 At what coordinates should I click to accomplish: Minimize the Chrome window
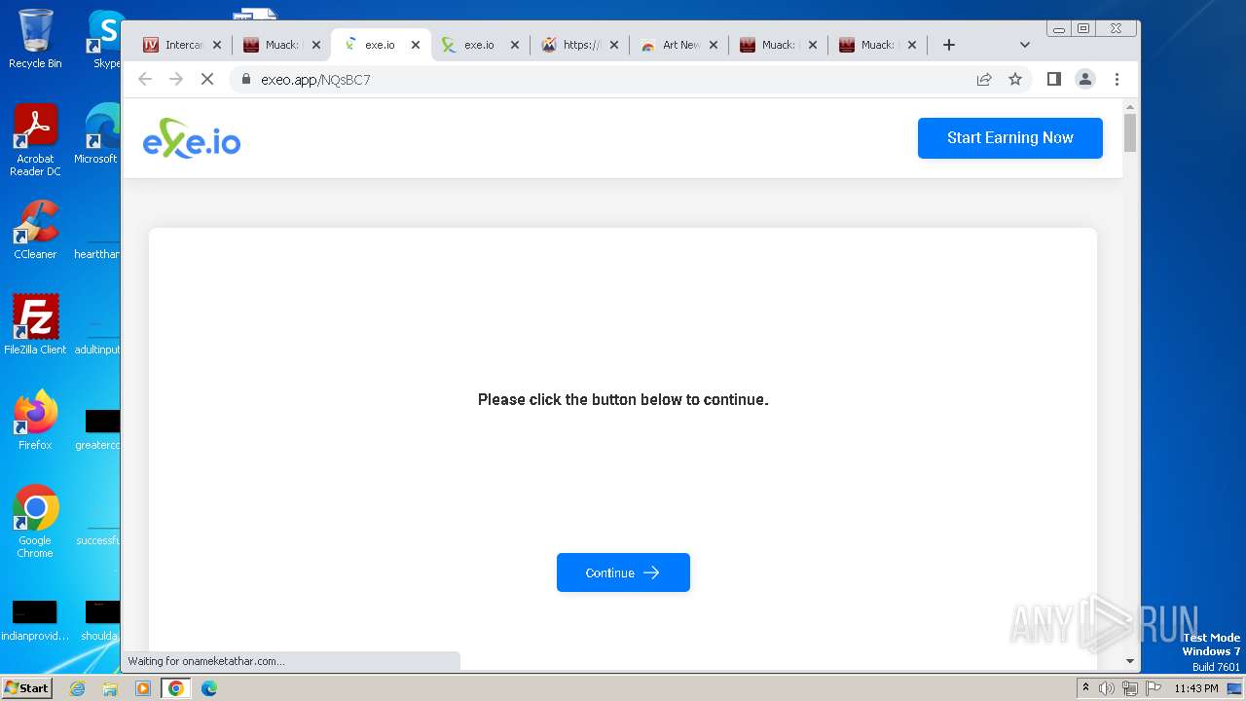tap(1059, 29)
